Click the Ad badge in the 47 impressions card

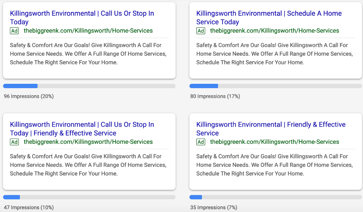point(14,142)
